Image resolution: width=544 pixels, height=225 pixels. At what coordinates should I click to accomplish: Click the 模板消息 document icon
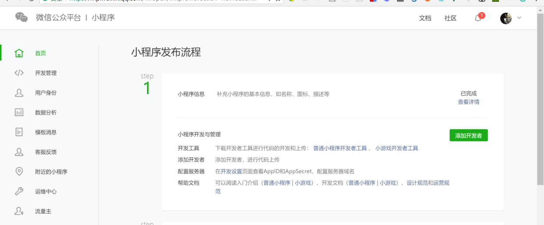(x=19, y=132)
